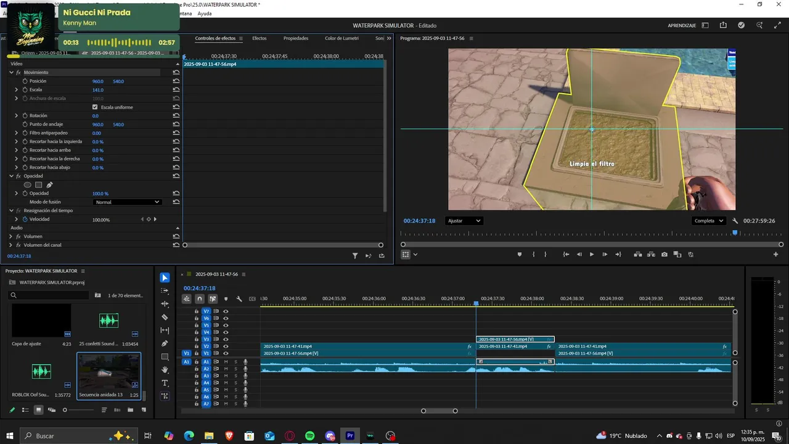Screen dimensions: 789x444
Task: Open the filter funnel in Effect Controls
Action: point(355,256)
